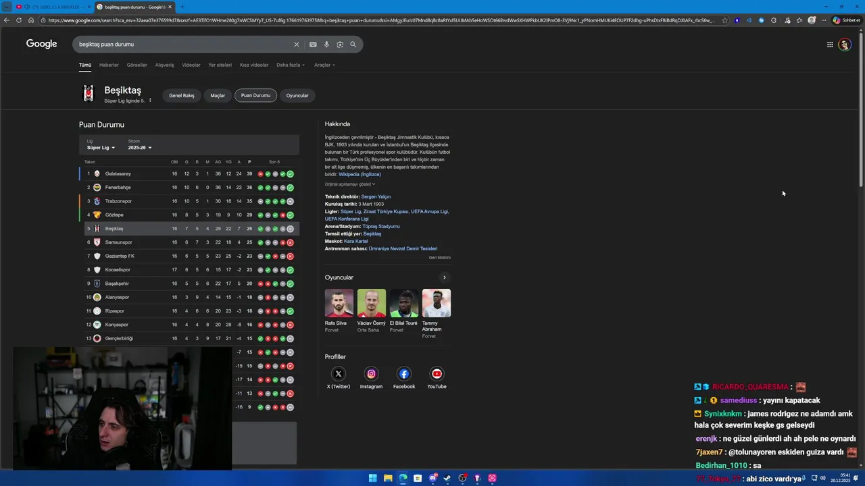
Task: Select the Puan Durumu chip
Action: [255, 95]
